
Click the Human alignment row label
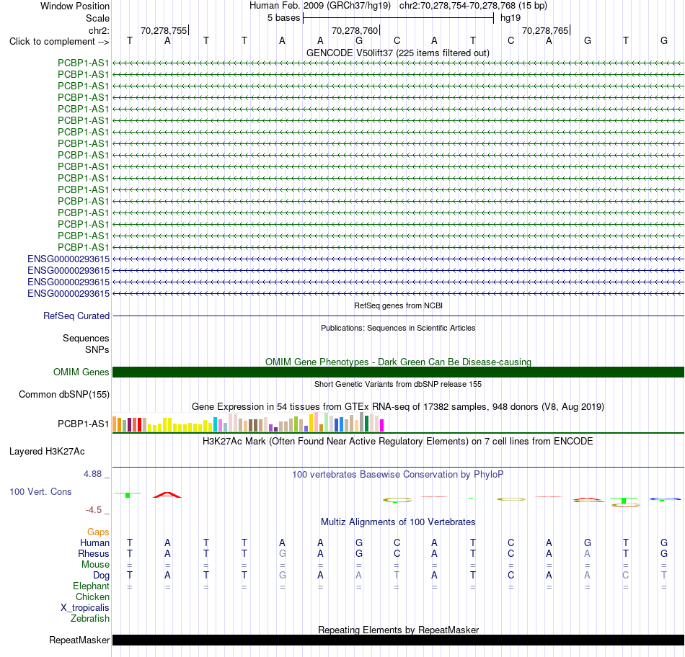pyautogui.click(x=94, y=542)
